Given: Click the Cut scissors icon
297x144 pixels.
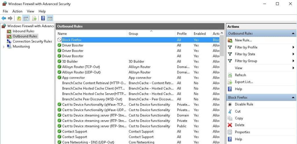Looking at the screenshot, I should pos(230,111).
